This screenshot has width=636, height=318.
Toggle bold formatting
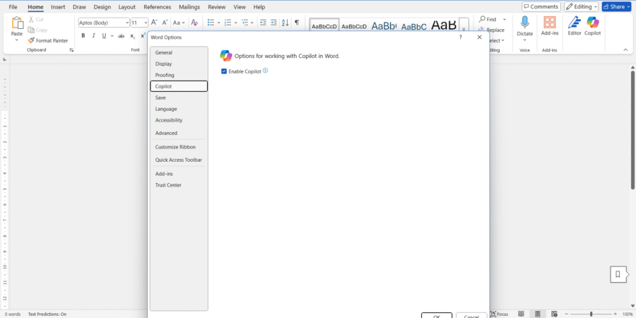pos(83,36)
